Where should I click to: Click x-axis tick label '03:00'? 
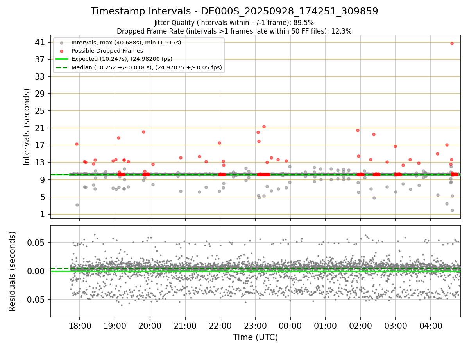396,325
